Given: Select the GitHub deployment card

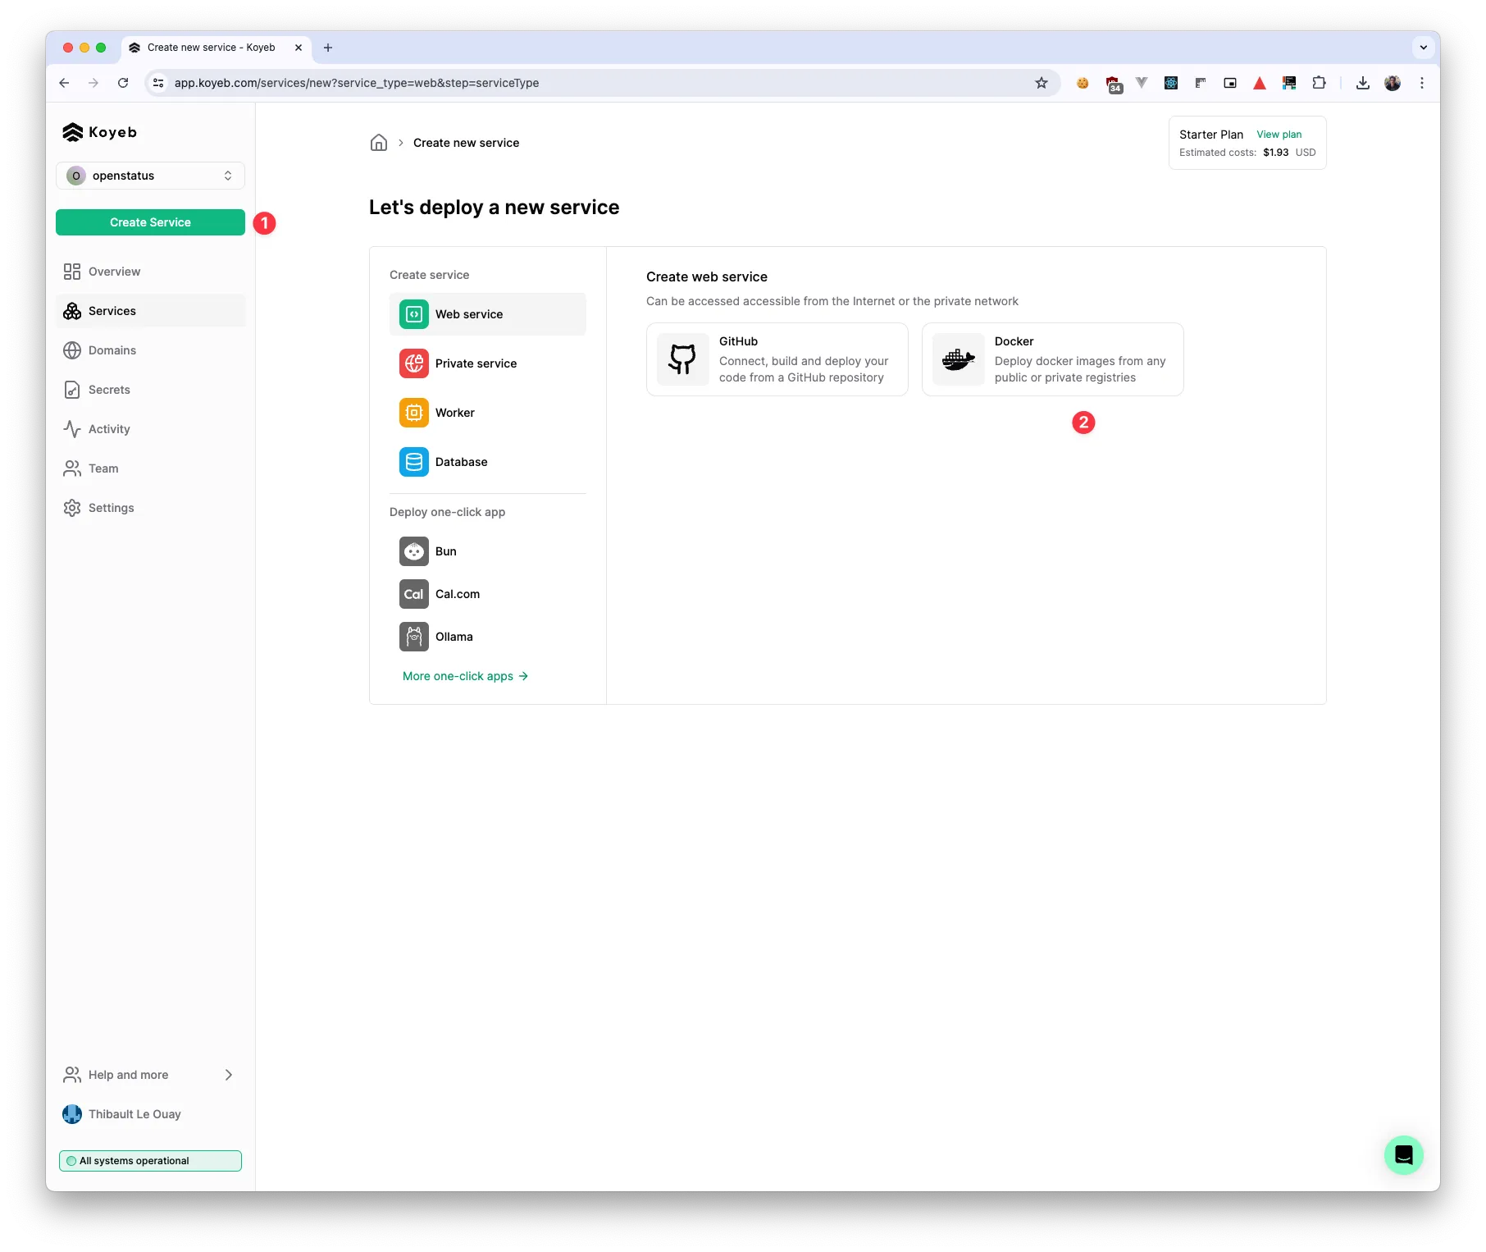Looking at the screenshot, I should pyautogui.click(x=777, y=359).
